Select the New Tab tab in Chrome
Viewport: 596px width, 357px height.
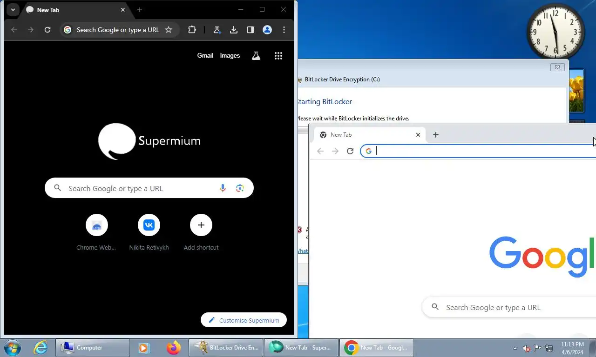pos(370,135)
